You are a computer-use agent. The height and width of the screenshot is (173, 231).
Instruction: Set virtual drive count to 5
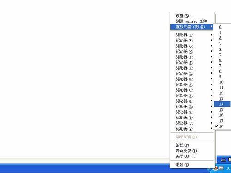222,54
